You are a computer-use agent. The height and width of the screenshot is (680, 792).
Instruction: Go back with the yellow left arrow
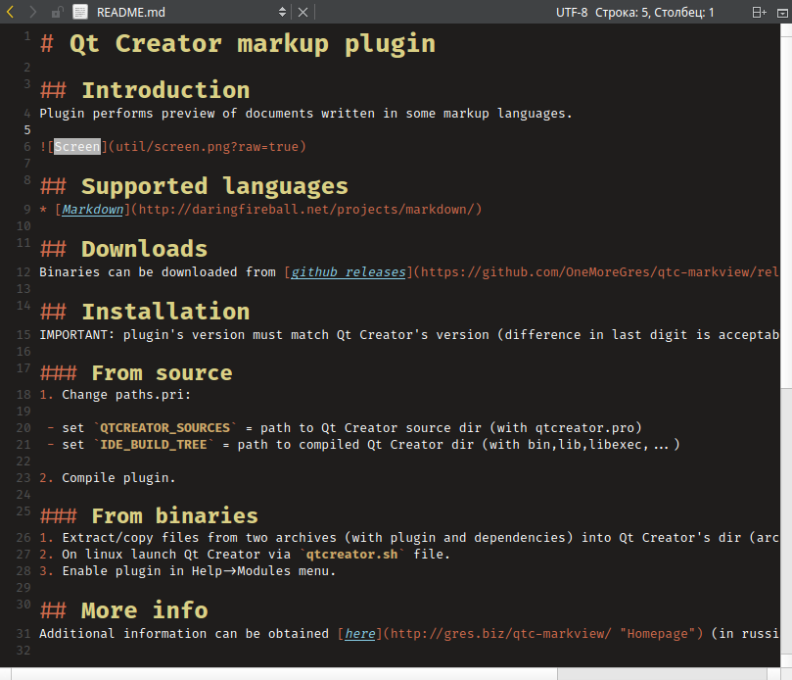(x=10, y=12)
